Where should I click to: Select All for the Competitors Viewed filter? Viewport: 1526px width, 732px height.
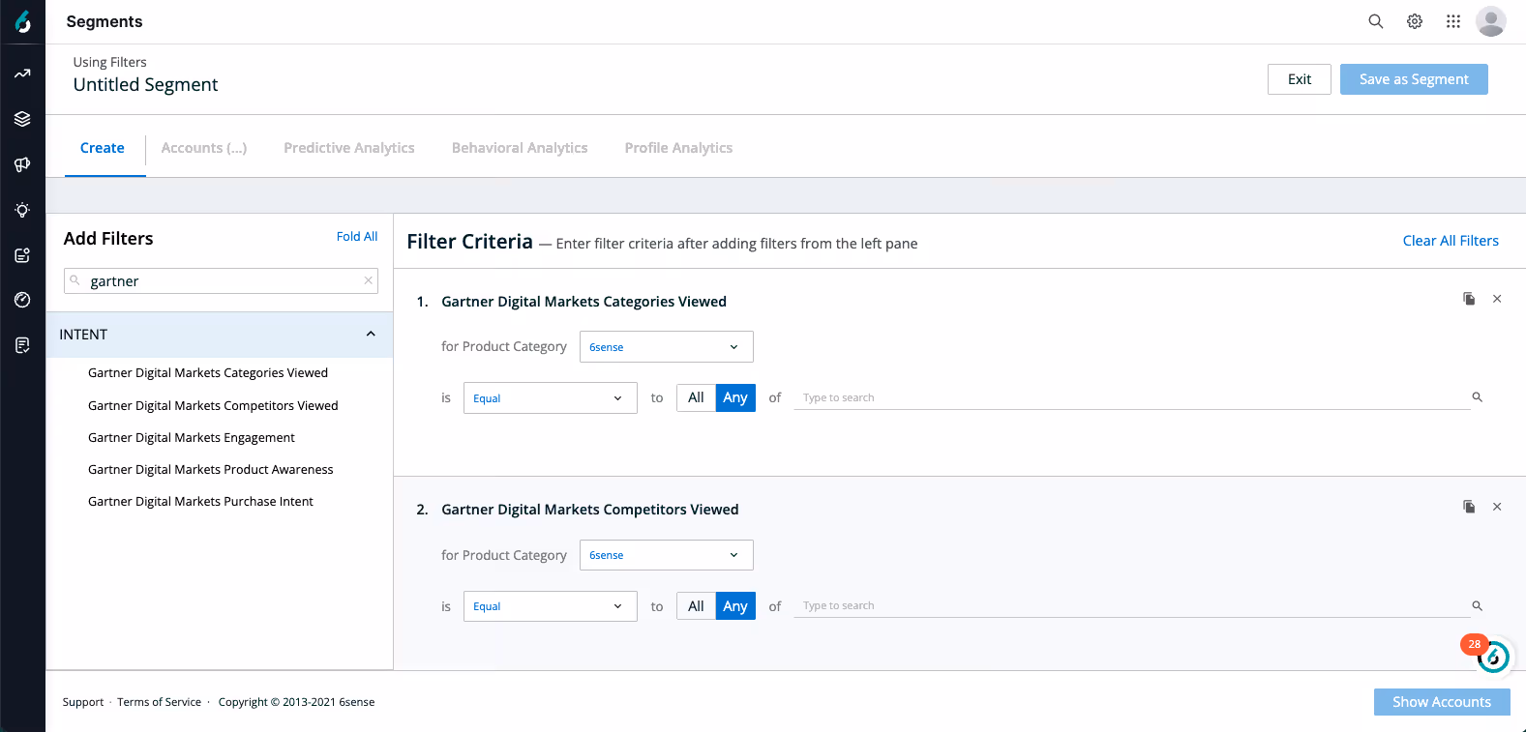coord(696,606)
